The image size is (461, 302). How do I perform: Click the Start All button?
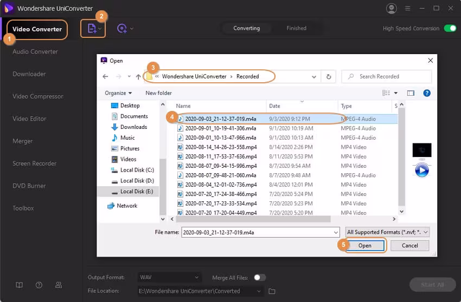pyautogui.click(x=432, y=285)
